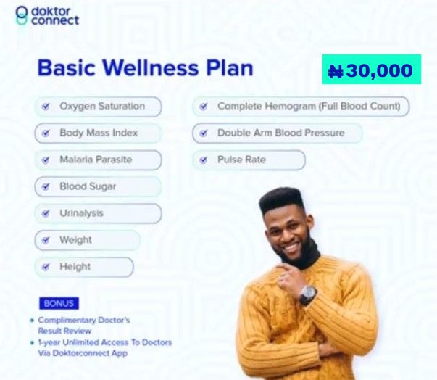
Task: Click the doktor connect logo icon
Action: coord(22,16)
